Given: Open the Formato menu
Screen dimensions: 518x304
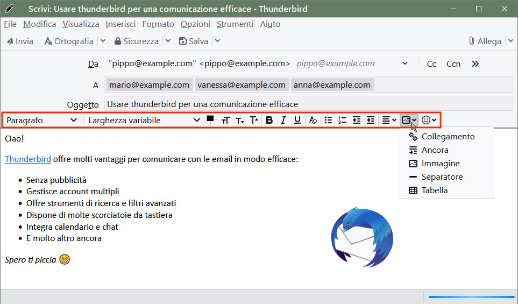Looking at the screenshot, I should pyautogui.click(x=158, y=24).
